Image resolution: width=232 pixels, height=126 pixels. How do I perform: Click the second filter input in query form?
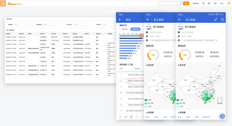pos(52,24)
